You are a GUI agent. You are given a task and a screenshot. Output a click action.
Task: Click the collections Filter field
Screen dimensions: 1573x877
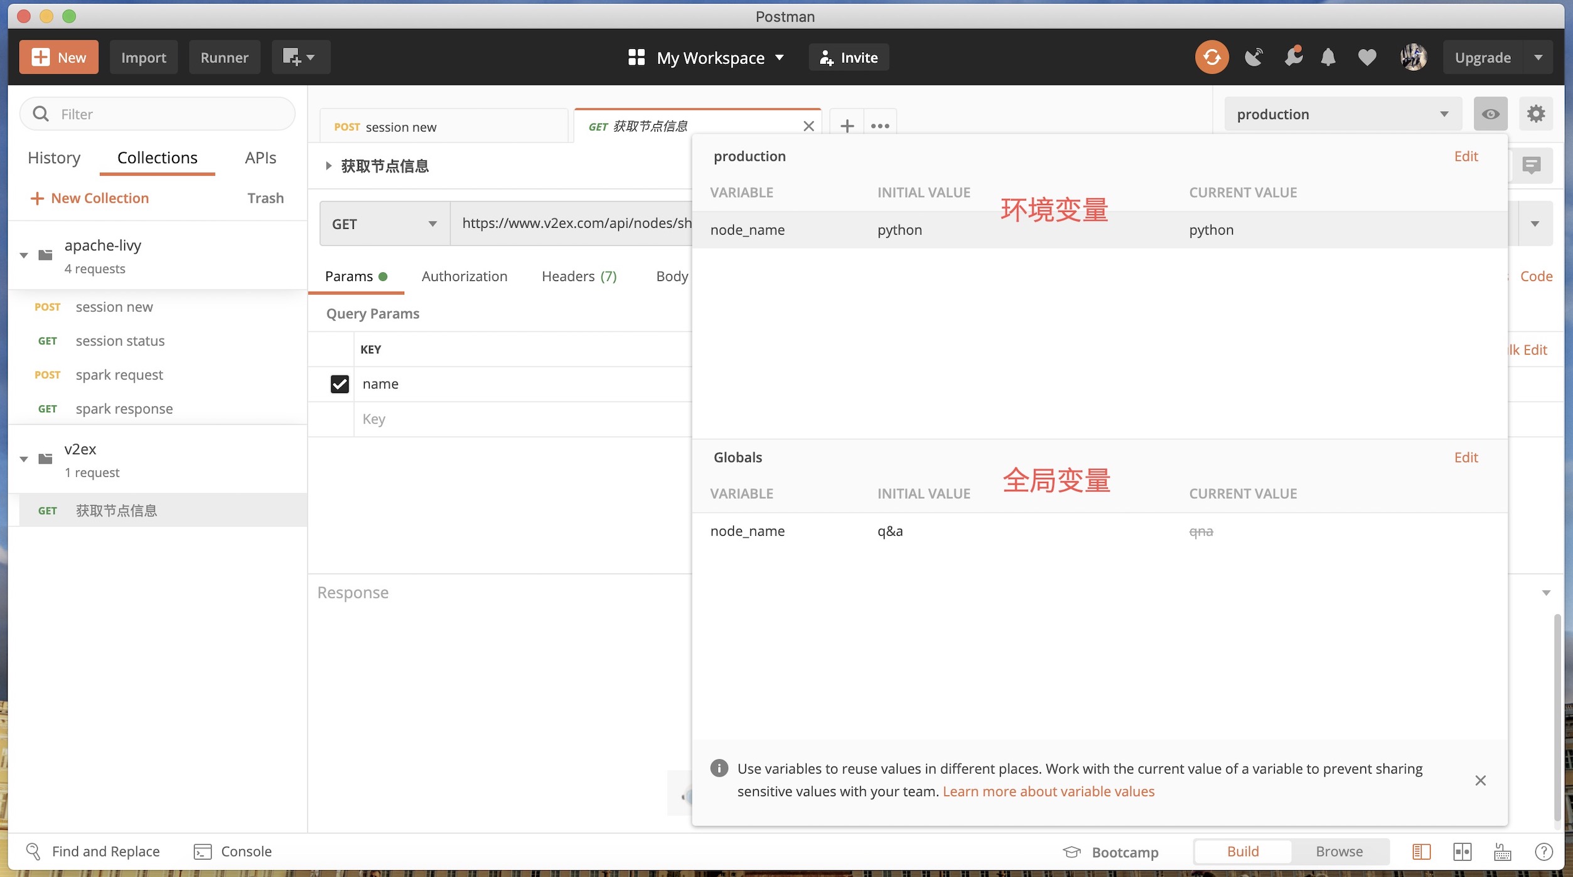pos(157,114)
